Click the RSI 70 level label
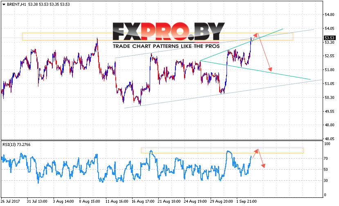This screenshot has height=206, width=339. [326, 159]
